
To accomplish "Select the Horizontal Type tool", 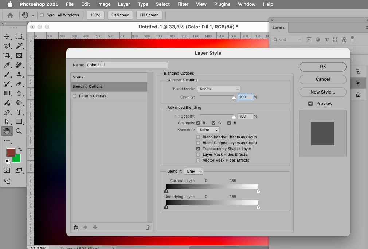I will pyautogui.click(x=19, y=112).
